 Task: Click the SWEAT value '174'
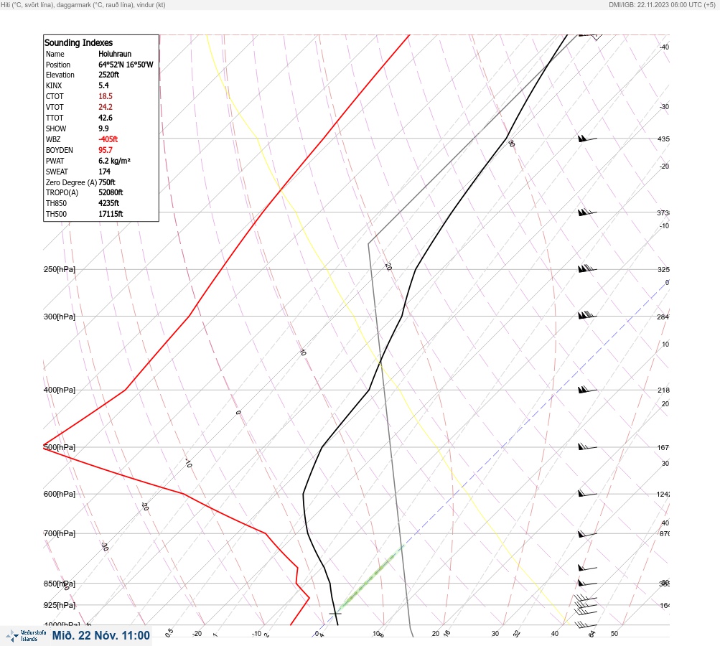[105, 172]
